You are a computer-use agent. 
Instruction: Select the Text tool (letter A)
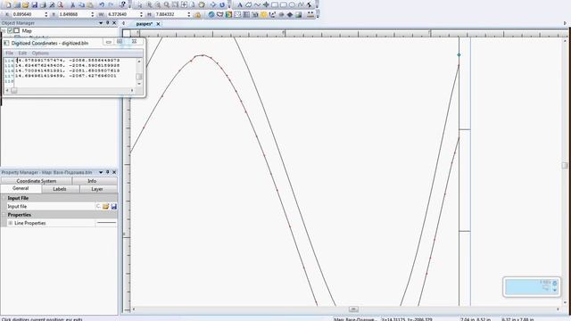pos(240,4)
